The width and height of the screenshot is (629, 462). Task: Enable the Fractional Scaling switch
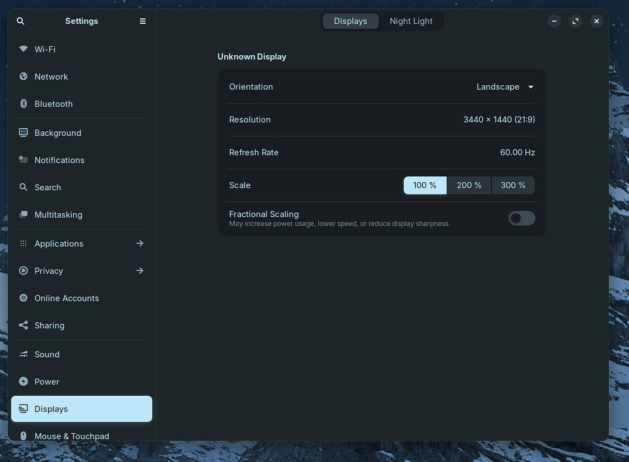522,218
